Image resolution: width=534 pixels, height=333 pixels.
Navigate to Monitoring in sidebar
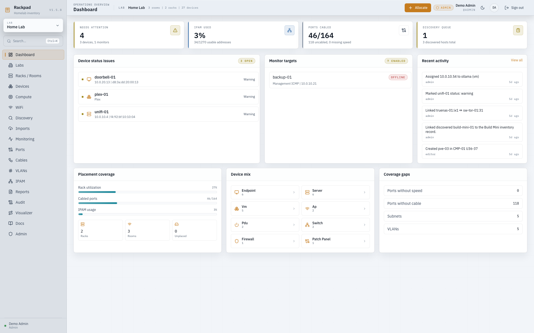point(33,139)
